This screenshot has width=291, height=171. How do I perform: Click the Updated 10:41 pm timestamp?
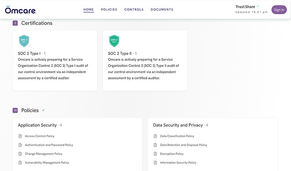click(x=251, y=12)
